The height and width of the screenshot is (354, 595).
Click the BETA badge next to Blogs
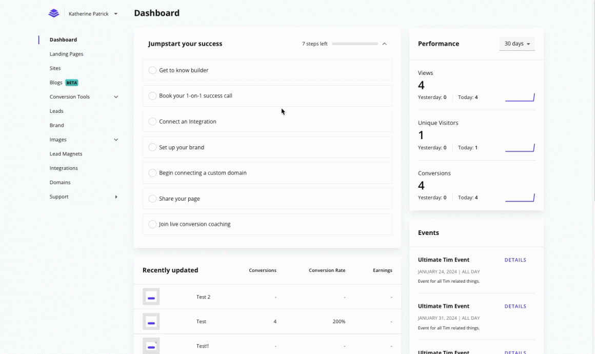[x=72, y=83]
